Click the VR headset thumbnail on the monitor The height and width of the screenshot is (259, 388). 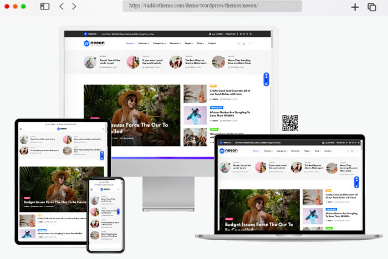[x=195, y=115]
